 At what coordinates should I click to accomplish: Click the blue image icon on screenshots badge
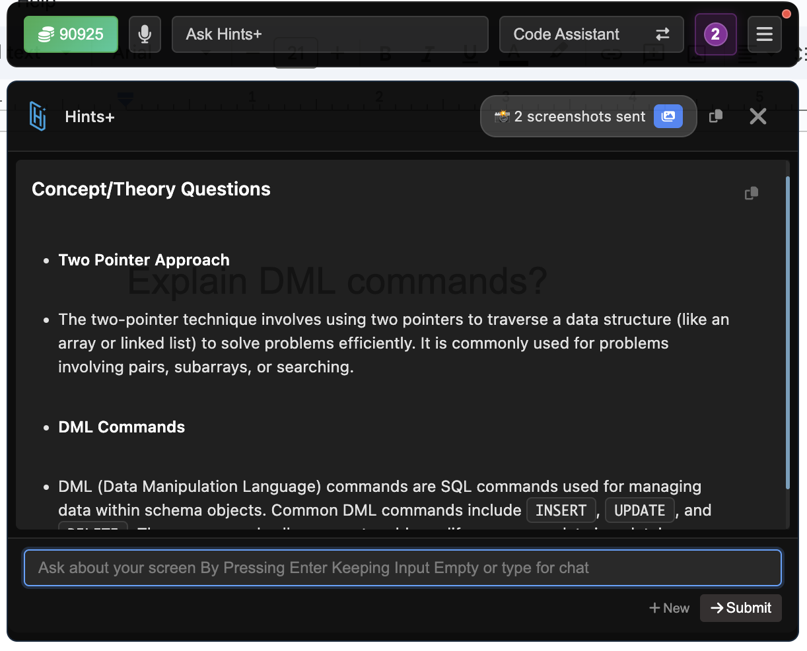(x=668, y=116)
